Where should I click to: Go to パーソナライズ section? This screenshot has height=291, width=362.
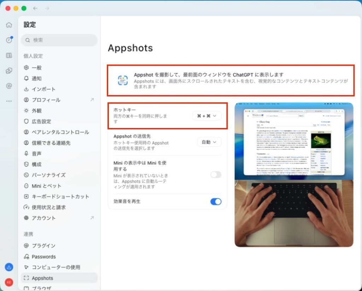pos(59,175)
